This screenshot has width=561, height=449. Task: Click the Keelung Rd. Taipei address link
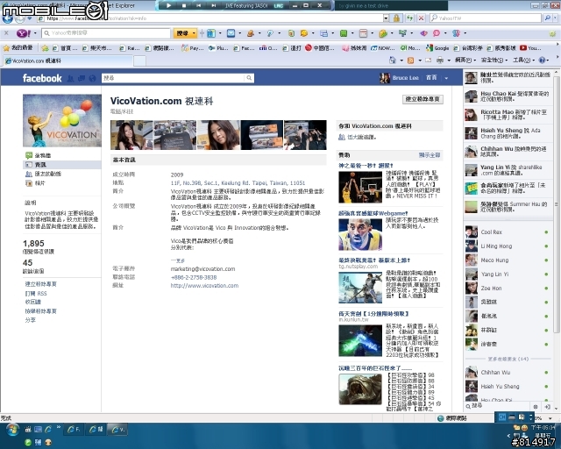(x=238, y=183)
